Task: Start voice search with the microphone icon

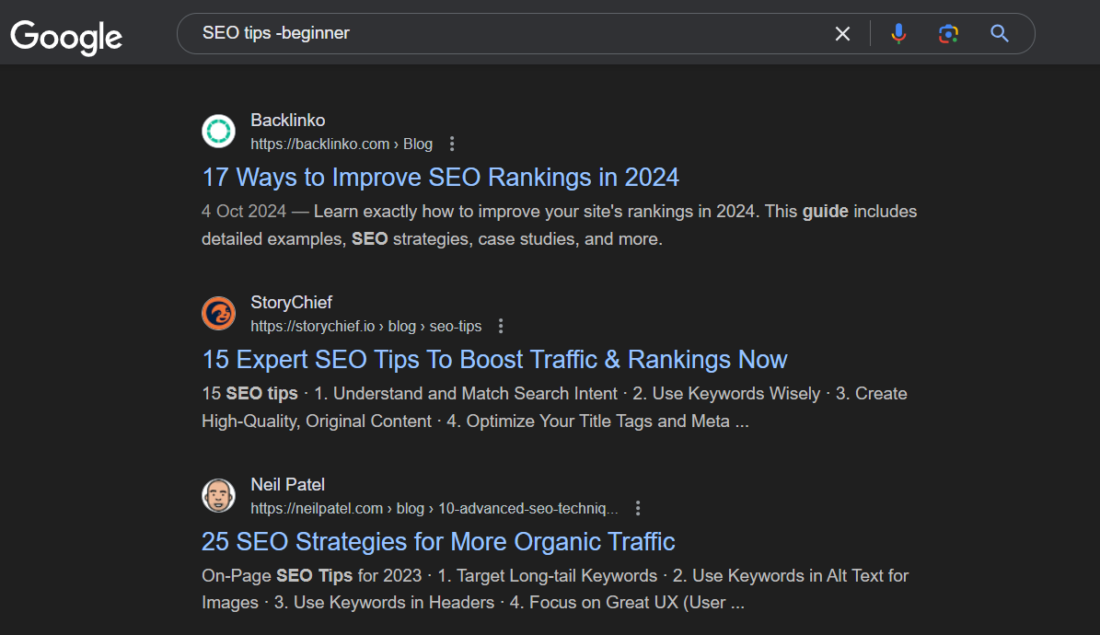Action: click(898, 34)
